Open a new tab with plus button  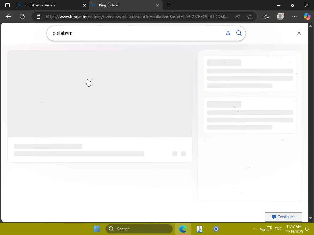point(169,5)
